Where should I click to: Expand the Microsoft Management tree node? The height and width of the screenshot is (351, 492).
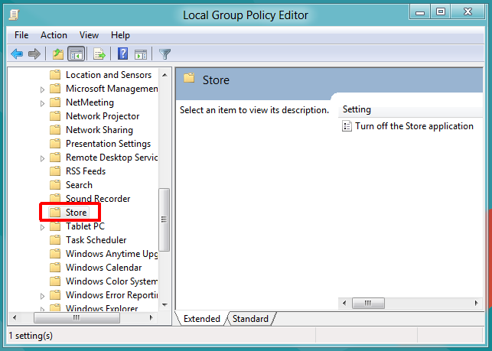[43, 89]
